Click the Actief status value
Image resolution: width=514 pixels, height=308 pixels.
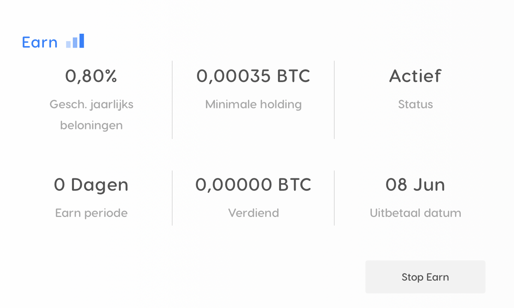(415, 76)
